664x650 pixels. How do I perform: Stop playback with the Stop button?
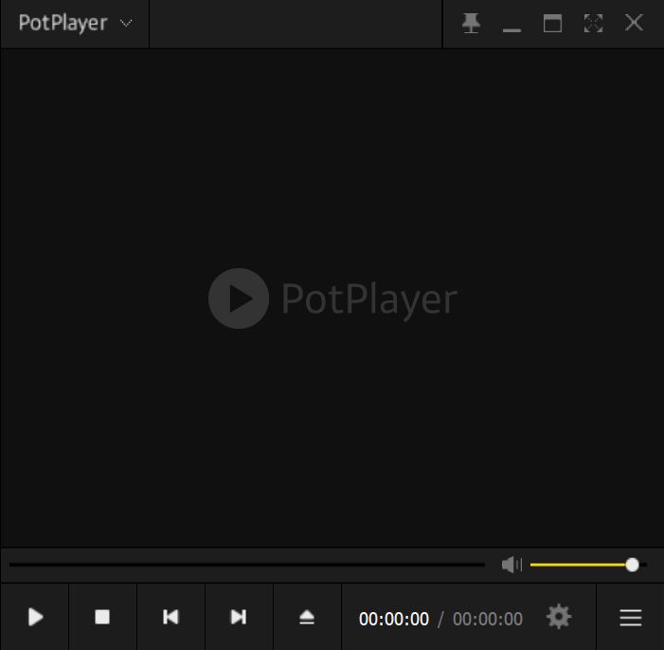102,617
